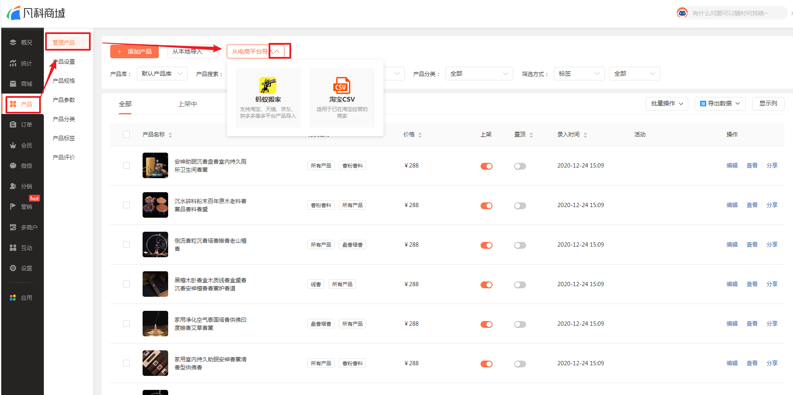Viewport: 793px width, 395px height.
Task: Open the 订单 orders sidebar icon
Action: pyautogui.click(x=13, y=125)
